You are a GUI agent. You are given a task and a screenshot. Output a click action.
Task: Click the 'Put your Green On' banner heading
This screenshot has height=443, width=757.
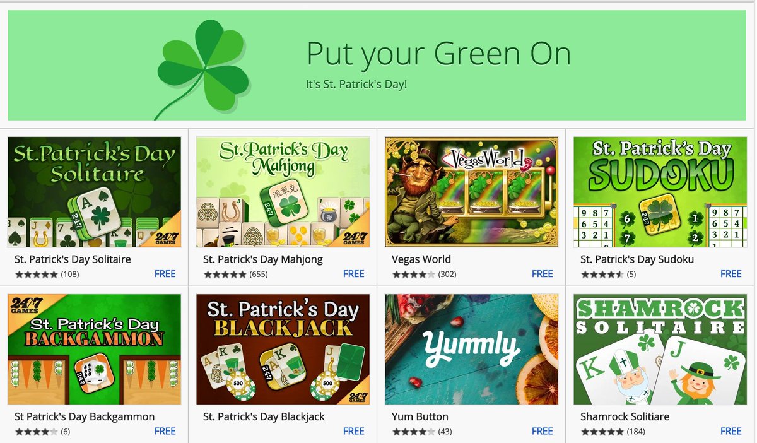439,54
